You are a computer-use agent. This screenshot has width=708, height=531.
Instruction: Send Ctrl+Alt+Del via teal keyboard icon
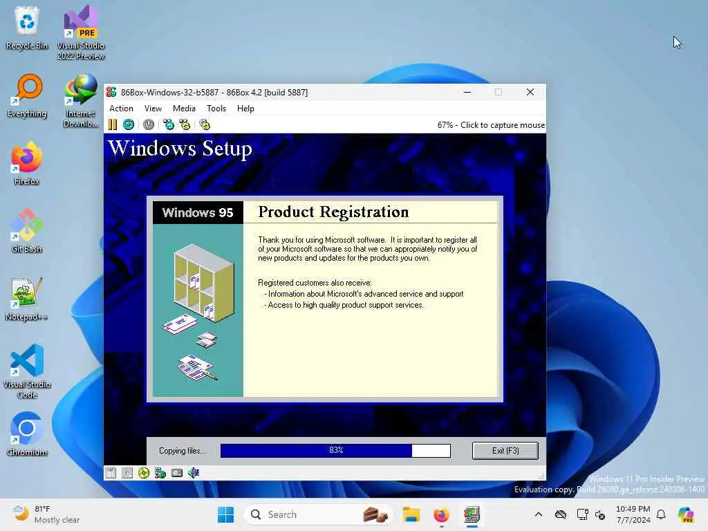point(169,124)
